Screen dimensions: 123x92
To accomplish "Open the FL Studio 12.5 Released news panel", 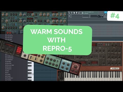I will [90, 13].
